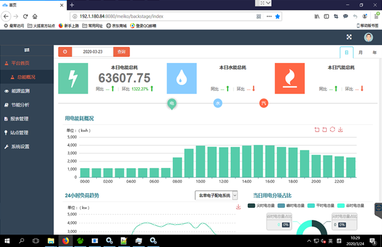Toggle the 峰时电总量 legend item

[x=291, y=205]
